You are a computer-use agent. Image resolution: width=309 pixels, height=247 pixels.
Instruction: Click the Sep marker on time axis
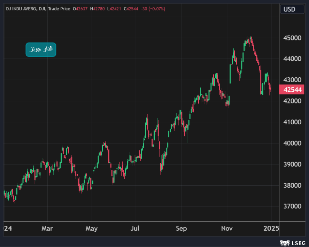click(x=181, y=229)
